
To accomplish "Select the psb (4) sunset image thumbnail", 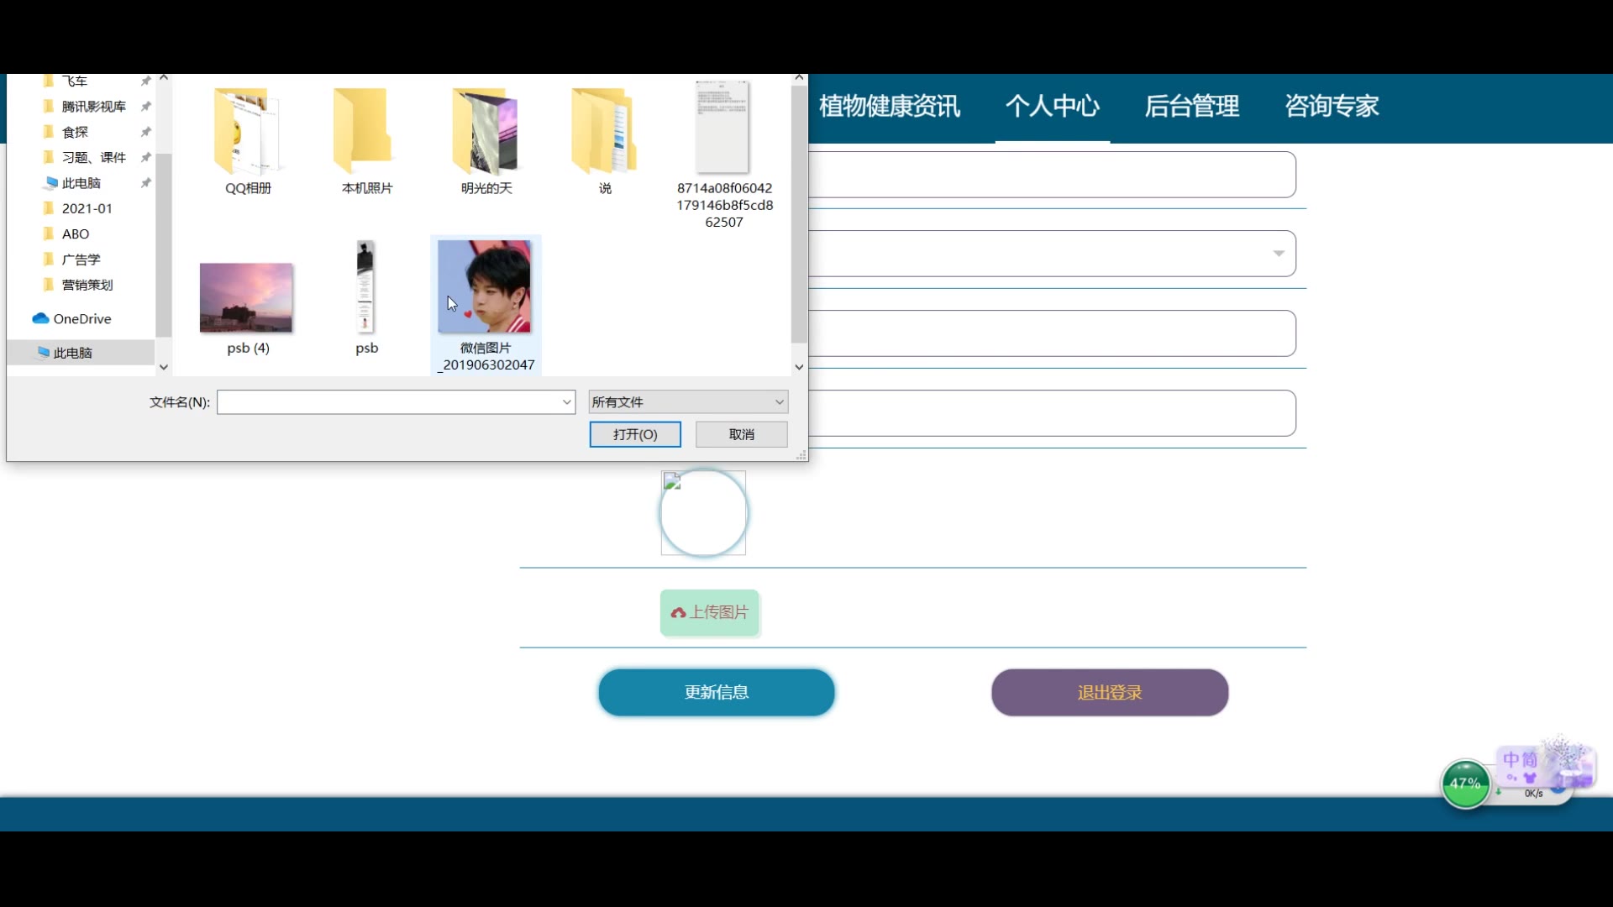I will click(x=246, y=298).
